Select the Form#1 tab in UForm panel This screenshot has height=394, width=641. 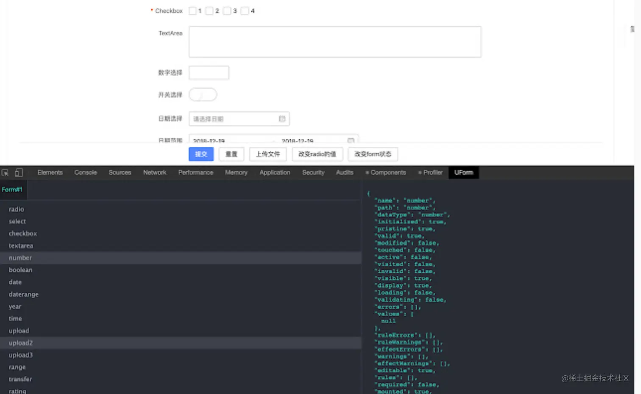(x=12, y=189)
